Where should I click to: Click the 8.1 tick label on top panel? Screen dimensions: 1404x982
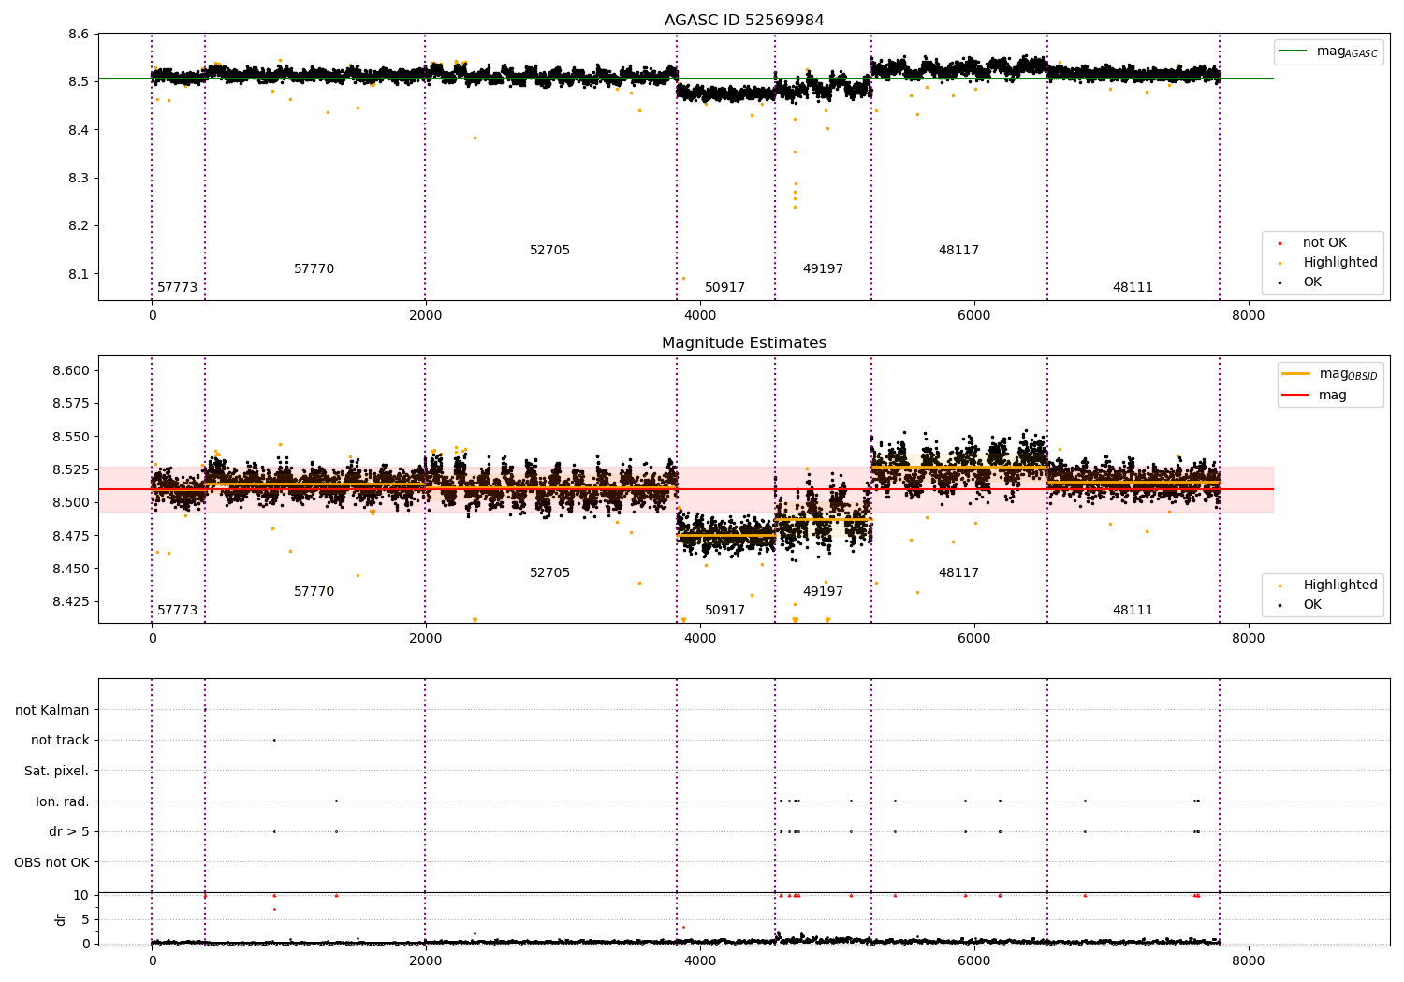78,274
